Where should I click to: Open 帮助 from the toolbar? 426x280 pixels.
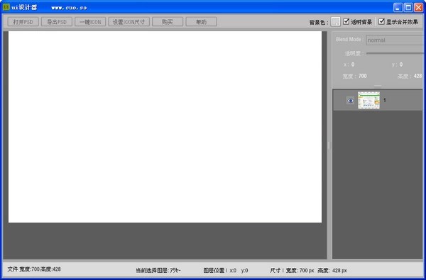click(x=201, y=22)
